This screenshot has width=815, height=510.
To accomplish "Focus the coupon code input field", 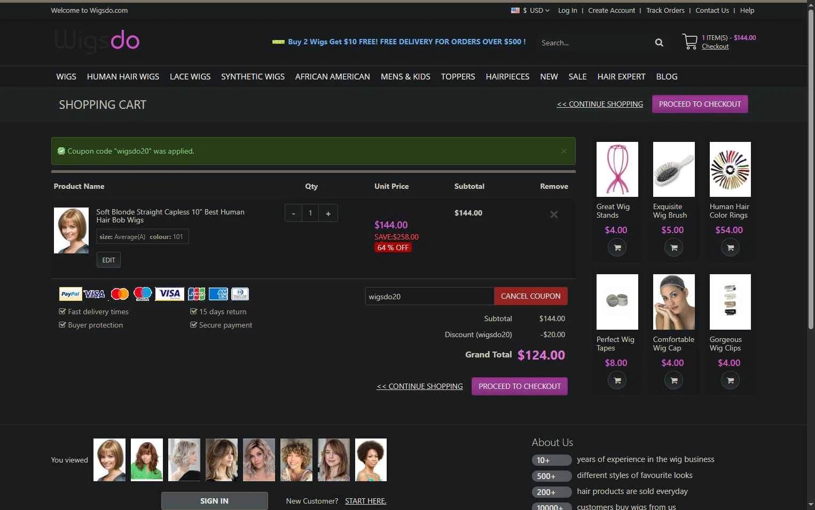I will pos(429,296).
